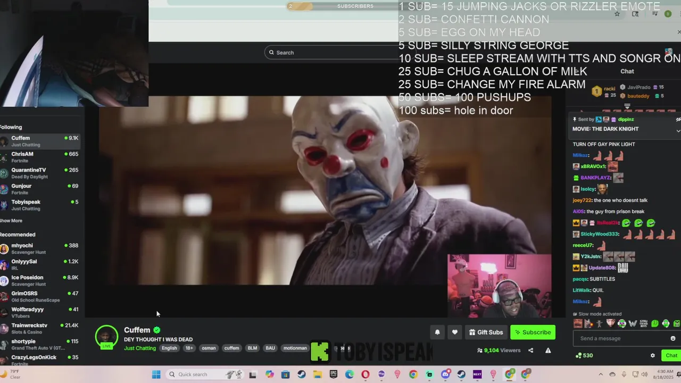The height and width of the screenshot is (383, 681).
Task: Open the Windows Start menu
Action: click(156, 374)
